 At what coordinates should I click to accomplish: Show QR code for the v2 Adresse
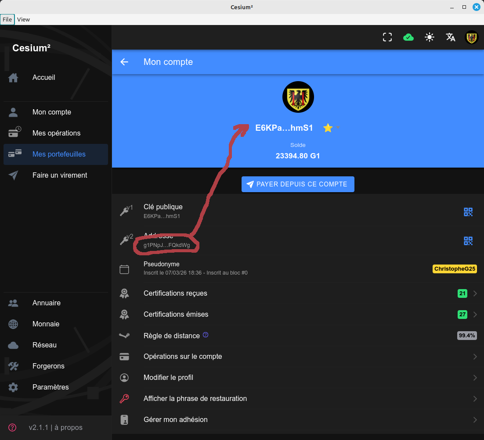468,241
